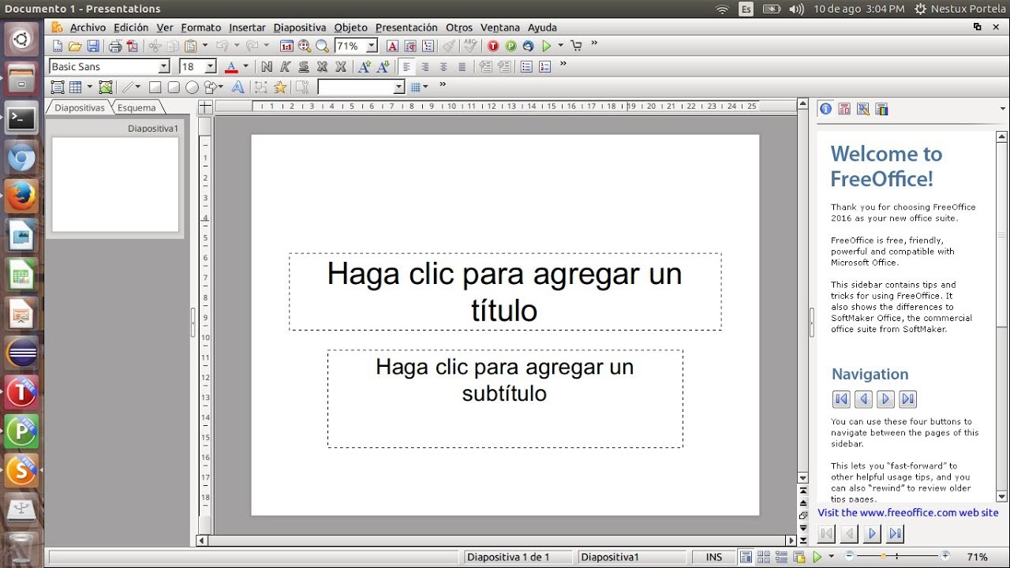Launch PlanMaker from the green P toolbar icon
The width and height of the screenshot is (1010, 568).
coord(511,46)
